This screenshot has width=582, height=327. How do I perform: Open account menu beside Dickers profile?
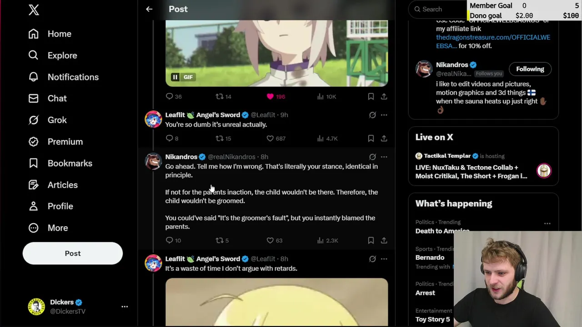pos(125,307)
